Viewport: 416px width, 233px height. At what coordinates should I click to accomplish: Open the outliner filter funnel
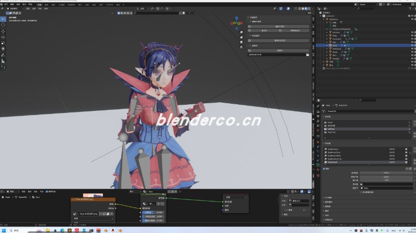click(410, 9)
